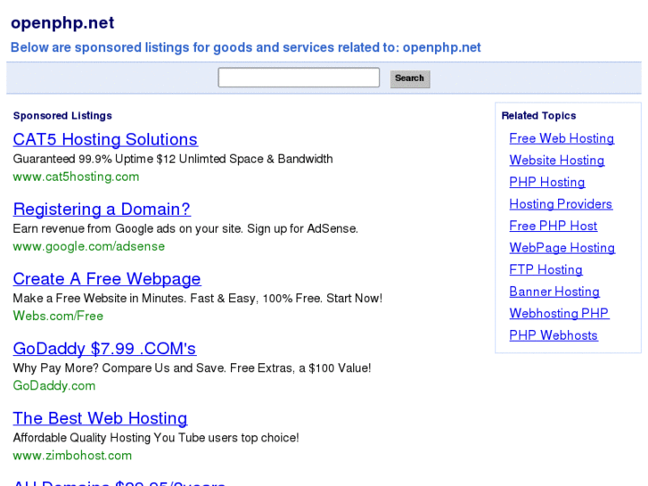Open the CAT5 Hosting Solutions listing
This screenshot has width=648, height=486.
click(x=105, y=140)
